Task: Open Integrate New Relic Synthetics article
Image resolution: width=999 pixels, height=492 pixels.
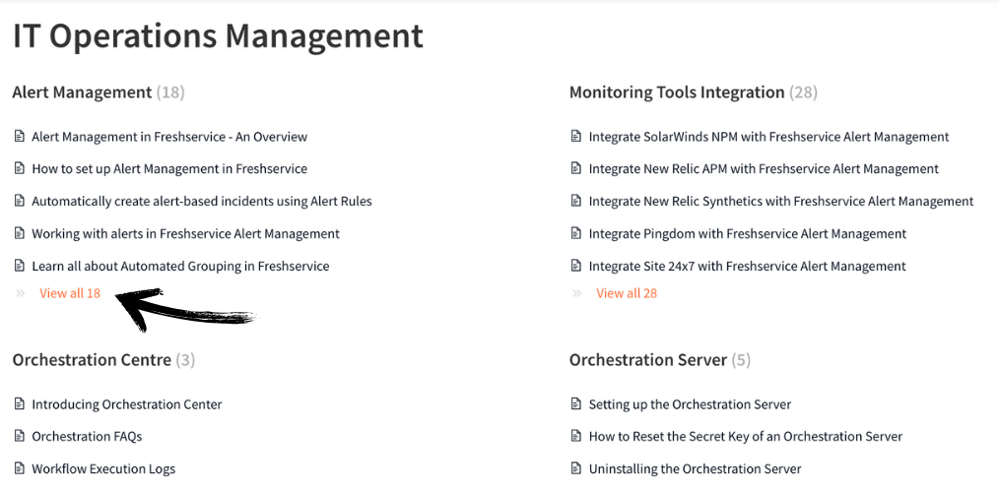Action: [781, 201]
